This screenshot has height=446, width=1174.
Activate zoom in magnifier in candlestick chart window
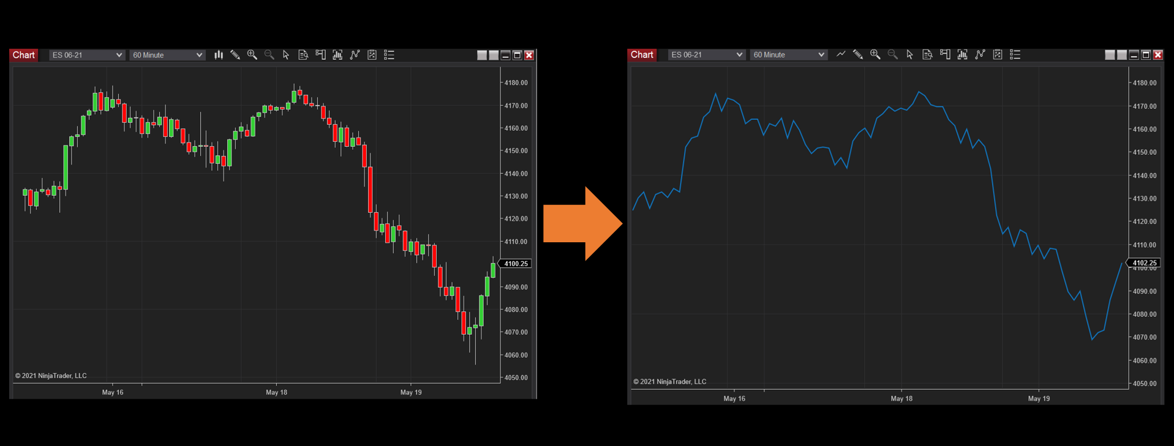tap(252, 55)
